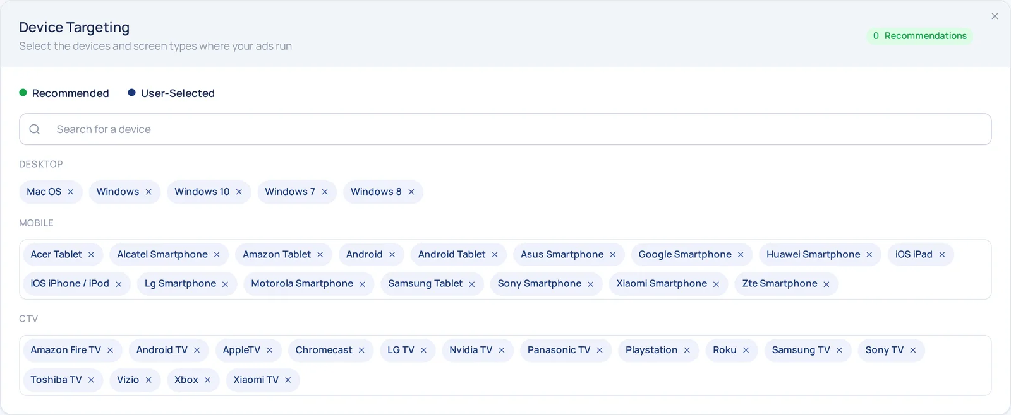The image size is (1011, 415).
Task: Remove Xiaomi TV via x icon
Action: [288, 380]
